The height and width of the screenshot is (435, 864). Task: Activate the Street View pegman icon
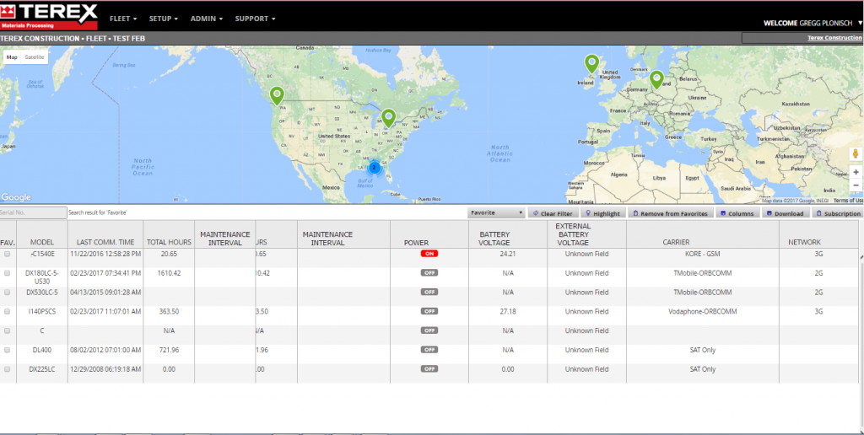tap(856, 153)
